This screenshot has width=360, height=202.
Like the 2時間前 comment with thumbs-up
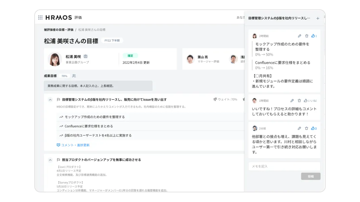click(x=313, y=36)
